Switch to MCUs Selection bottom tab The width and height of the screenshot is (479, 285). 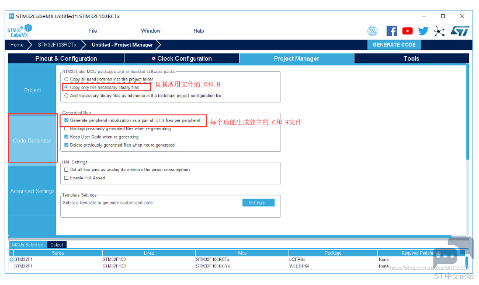coord(27,245)
